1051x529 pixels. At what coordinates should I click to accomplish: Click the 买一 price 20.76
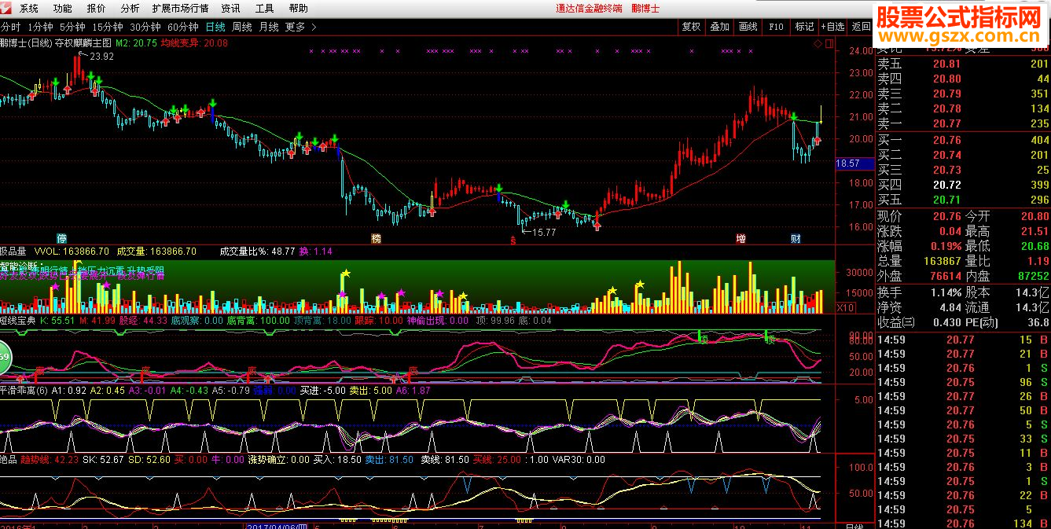coord(946,141)
